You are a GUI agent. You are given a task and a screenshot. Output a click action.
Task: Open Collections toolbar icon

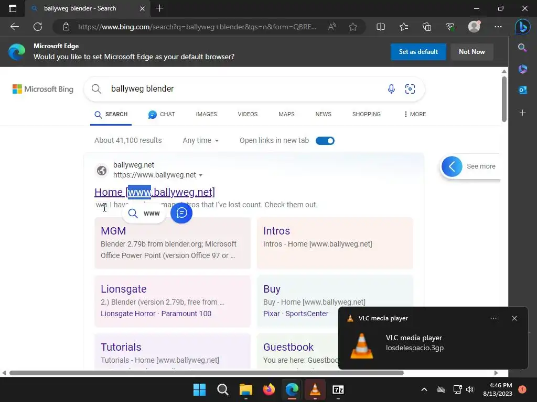(x=427, y=27)
